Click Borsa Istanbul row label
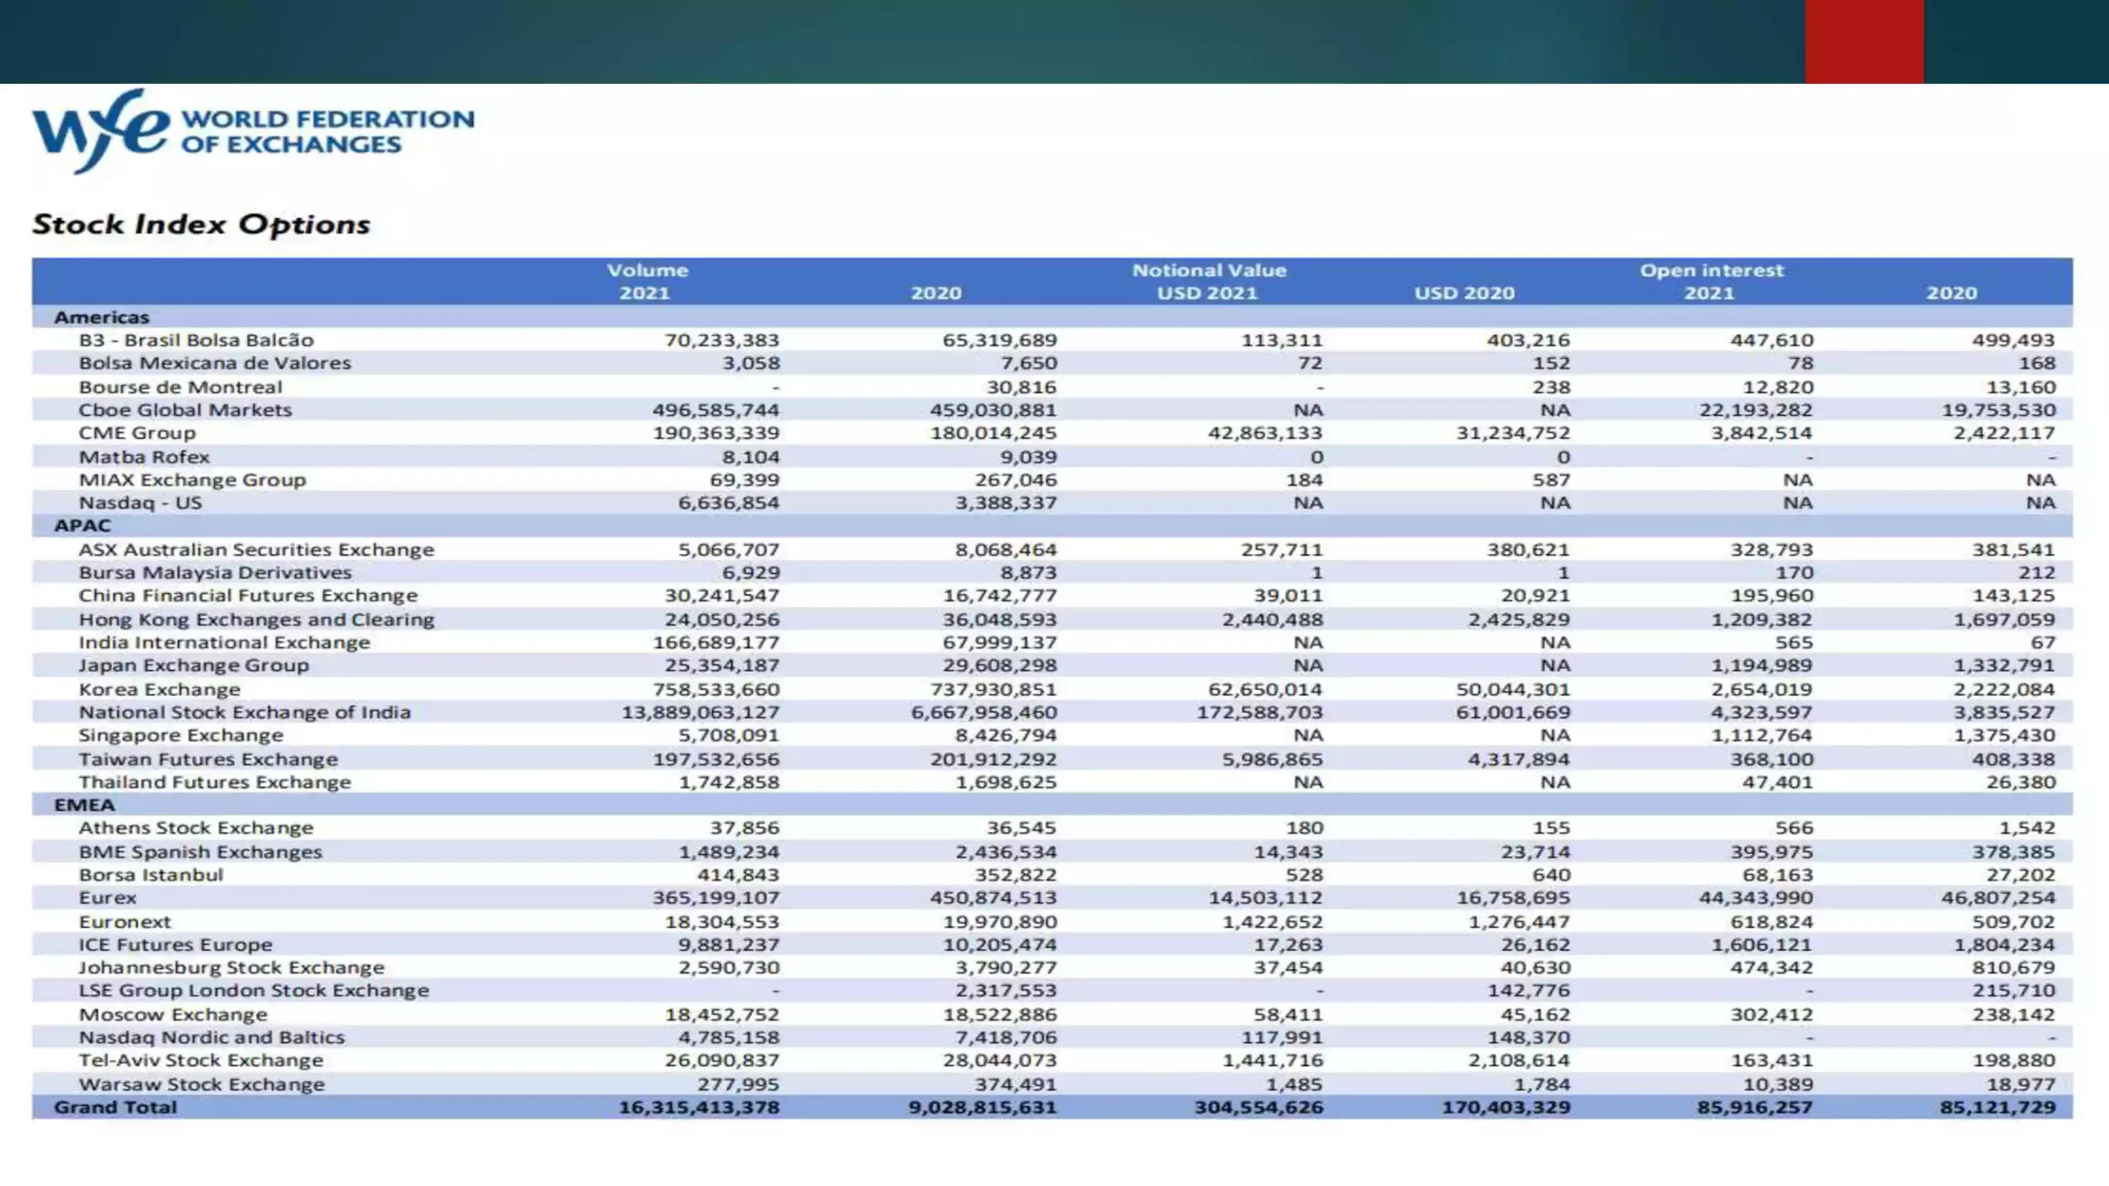Image resolution: width=2109 pixels, height=1186 pixels. (x=151, y=875)
